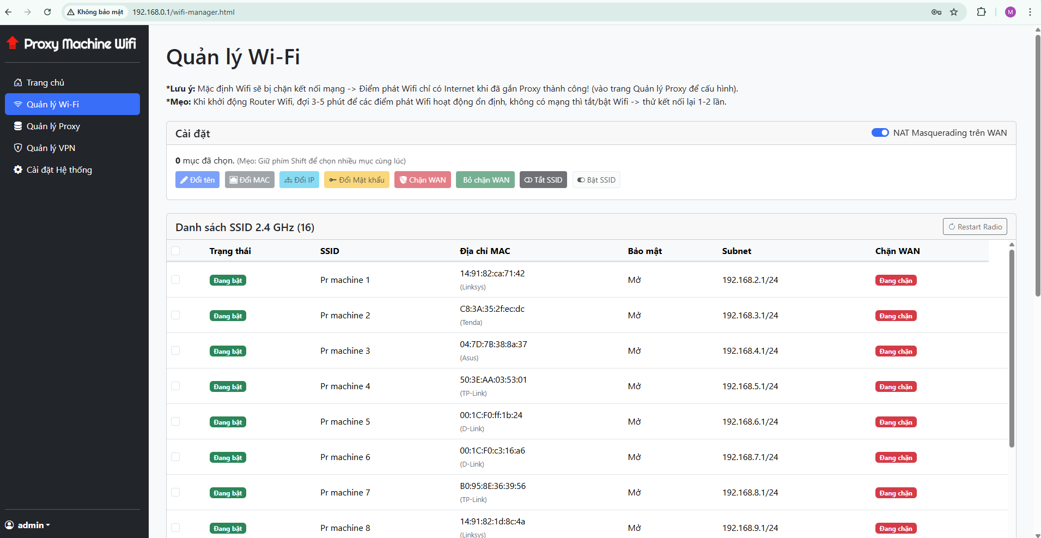Click the Bỏ chặn WAN button

[x=485, y=180]
